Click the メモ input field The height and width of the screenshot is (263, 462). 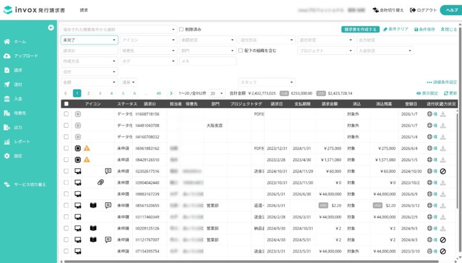click(208, 61)
